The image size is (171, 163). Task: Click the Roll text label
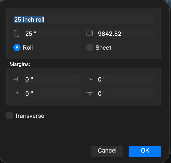tap(28, 48)
